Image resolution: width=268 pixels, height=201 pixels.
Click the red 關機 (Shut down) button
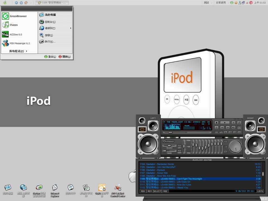click(x=64, y=57)
